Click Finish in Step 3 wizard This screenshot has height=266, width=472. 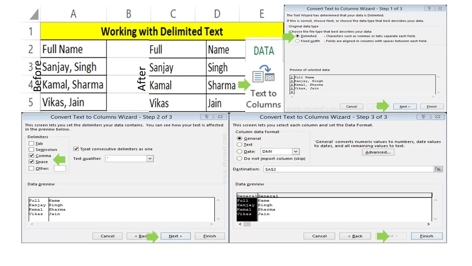click(x=427, y=236)
